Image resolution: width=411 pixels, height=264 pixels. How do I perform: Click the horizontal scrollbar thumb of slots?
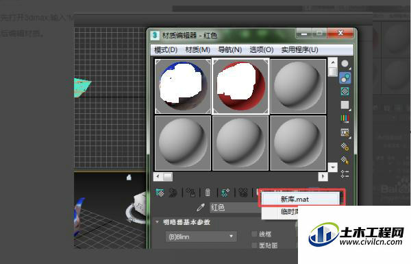[x=168, y=177]
